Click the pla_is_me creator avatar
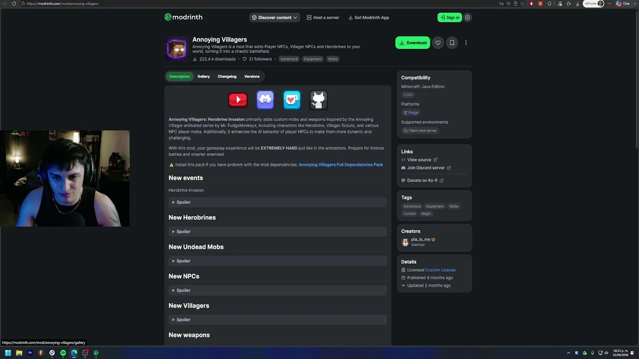 pos(405,242)
